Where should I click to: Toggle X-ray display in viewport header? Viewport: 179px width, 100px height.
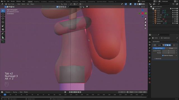[135, 4]
